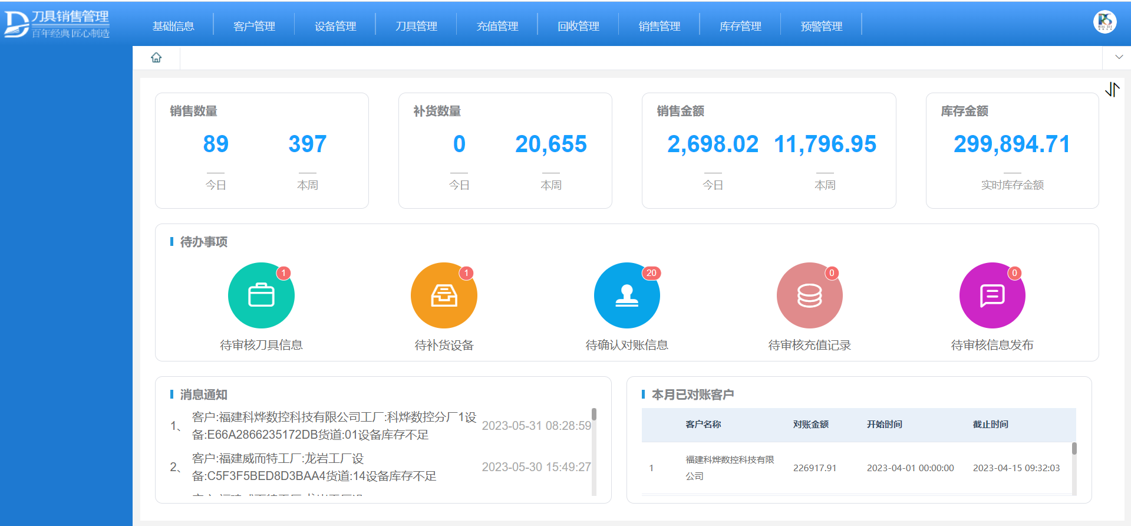The image size is (1131, 526).
Task: Open the orange restock devices icon
Action: coord(444,295)
